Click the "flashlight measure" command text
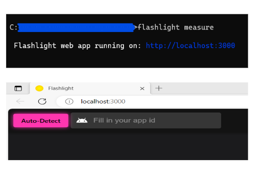The image size is (255, 174). (175, 27)
